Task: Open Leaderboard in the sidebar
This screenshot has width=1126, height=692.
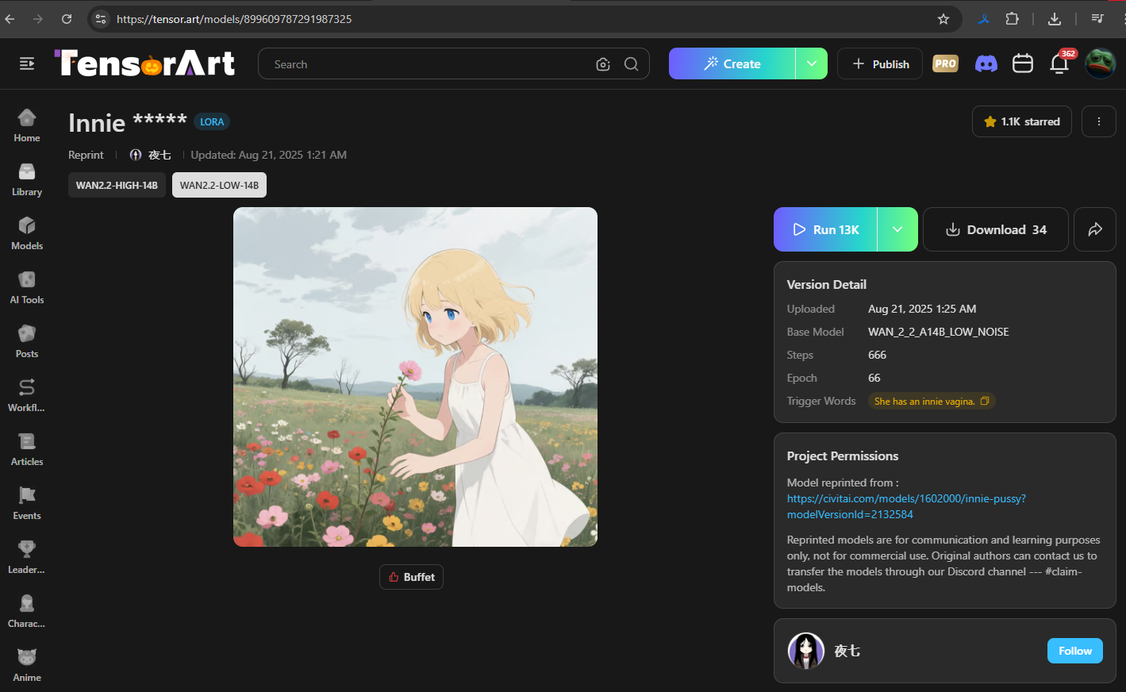Action: tap(27, 557)
